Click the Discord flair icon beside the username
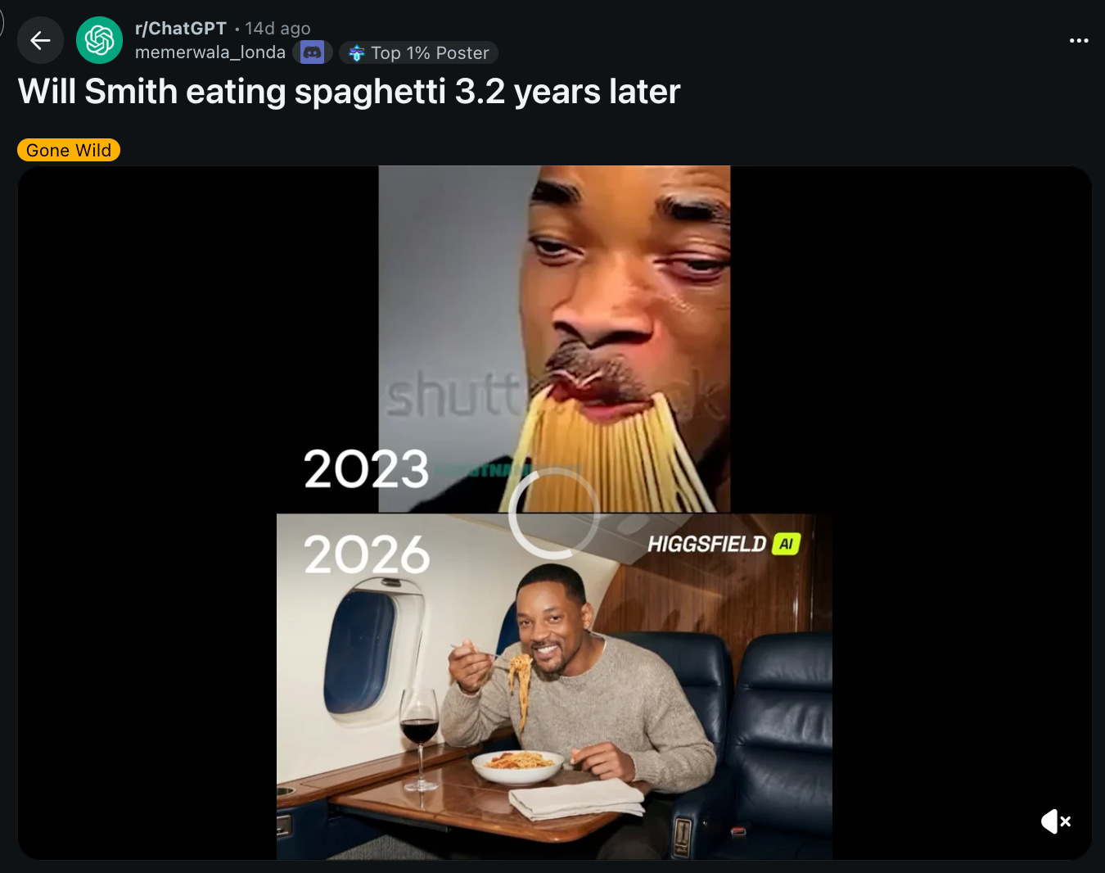The width and height of the screenshot is (1105, 873). 313,52
